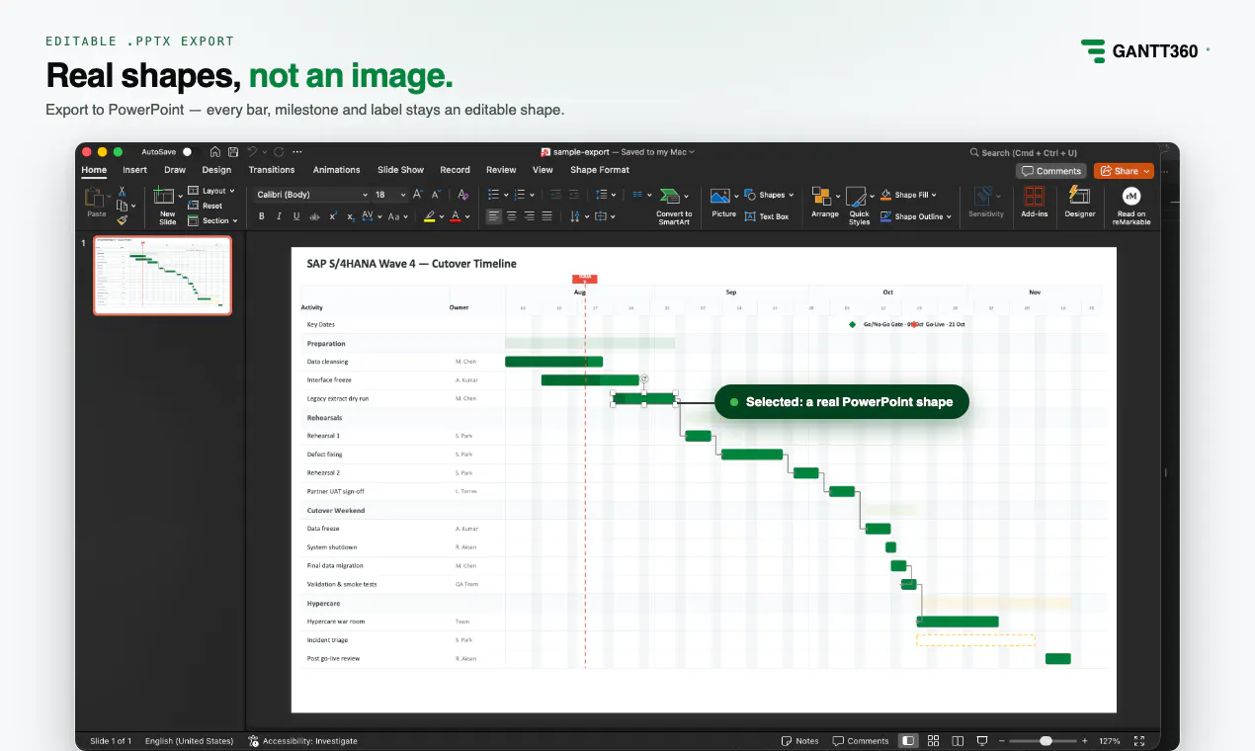
Task: Click the orange Share button
Action: (x=1124, y=171)
